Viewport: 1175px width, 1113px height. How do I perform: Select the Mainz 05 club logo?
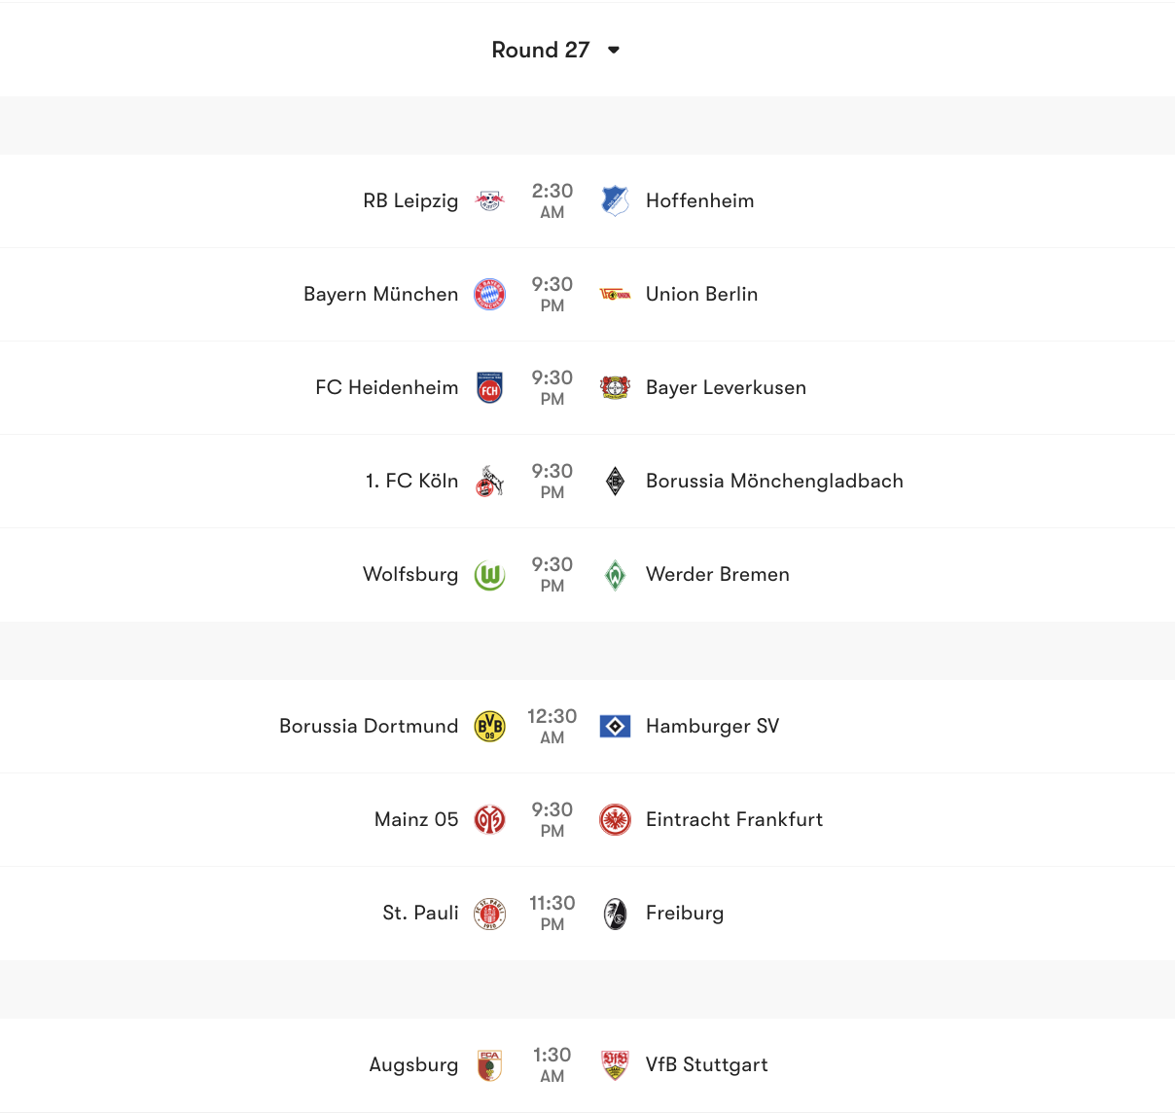tap(489, 819)
